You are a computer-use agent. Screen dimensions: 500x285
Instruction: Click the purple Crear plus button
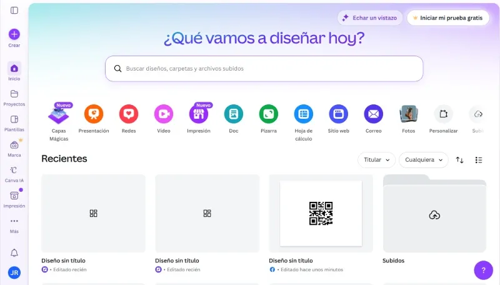click(x=14, y=34)
